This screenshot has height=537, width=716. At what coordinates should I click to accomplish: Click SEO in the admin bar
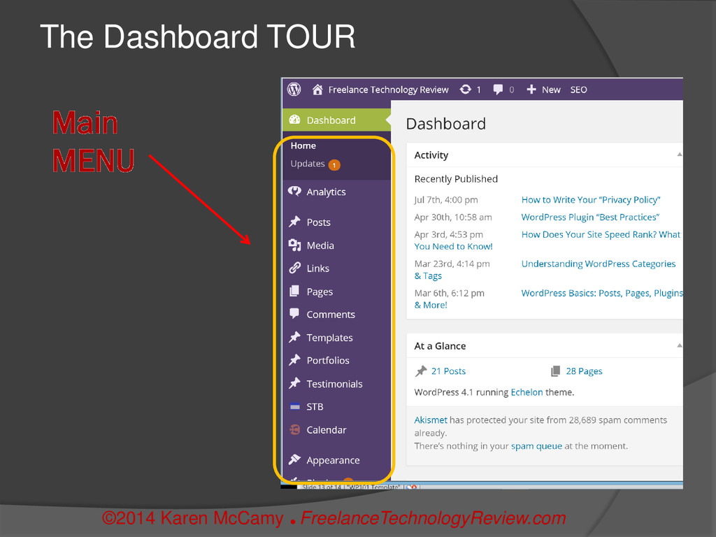pos(578,90)
